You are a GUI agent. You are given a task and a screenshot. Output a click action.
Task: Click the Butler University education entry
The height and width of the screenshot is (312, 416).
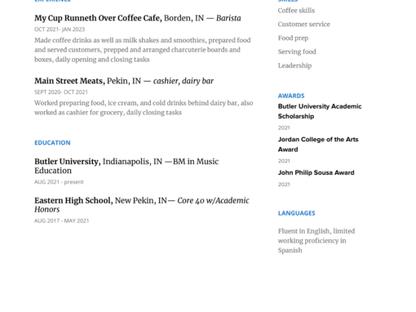(x=126, y=166)
